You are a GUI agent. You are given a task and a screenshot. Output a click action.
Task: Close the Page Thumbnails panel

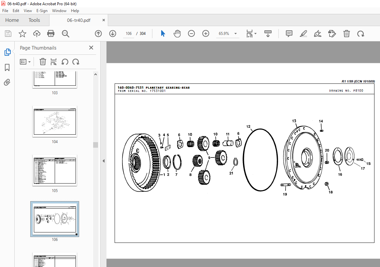[91, 48]
